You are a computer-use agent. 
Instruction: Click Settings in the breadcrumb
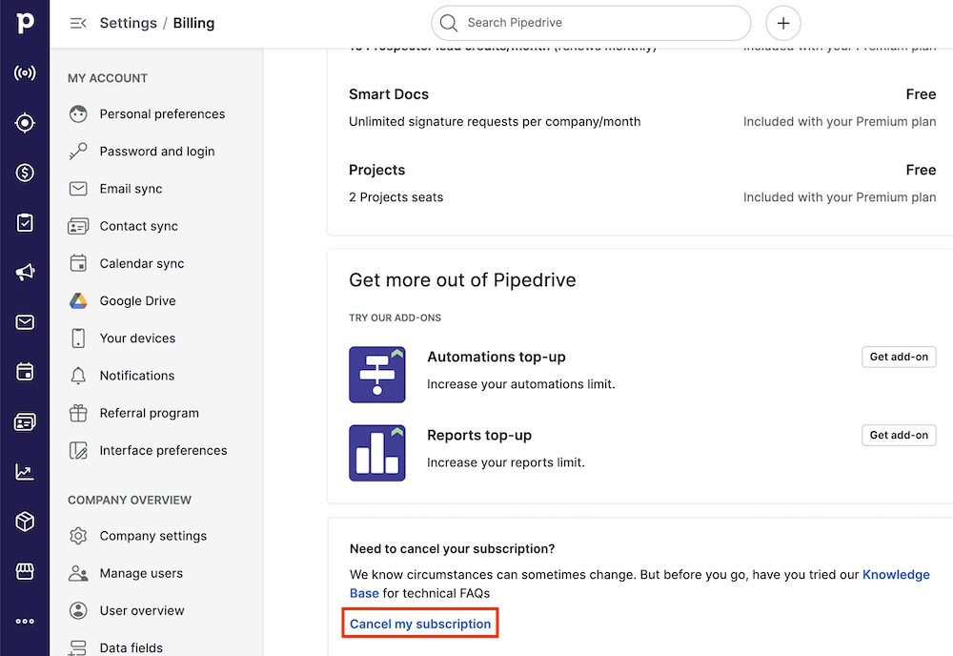pyautogui.click(x=129, y=23)
